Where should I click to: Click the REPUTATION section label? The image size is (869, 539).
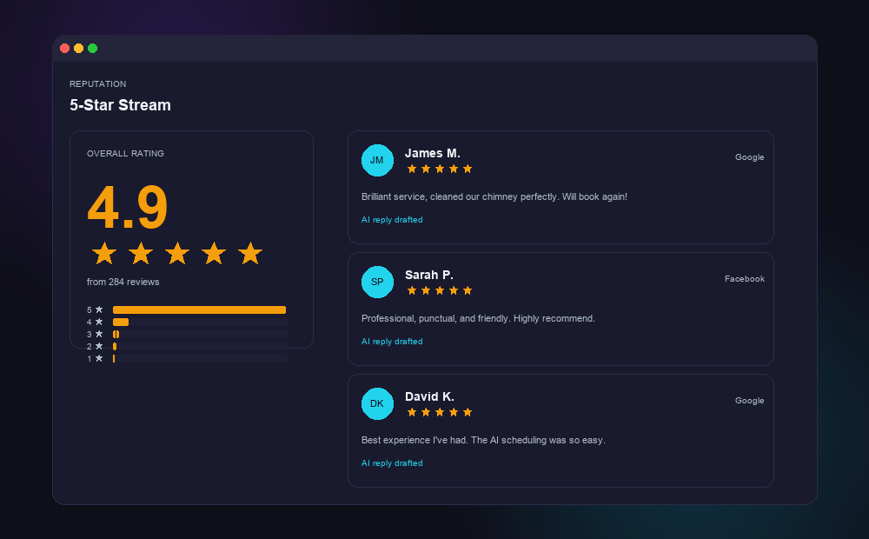pyautogui.click(x=98, y=83)
